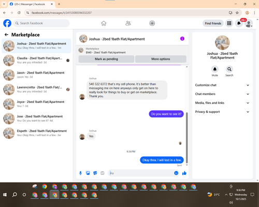Open the emoji picker smiley icon
The height and width of the screenshot is (207, 259).
point(176,173)
